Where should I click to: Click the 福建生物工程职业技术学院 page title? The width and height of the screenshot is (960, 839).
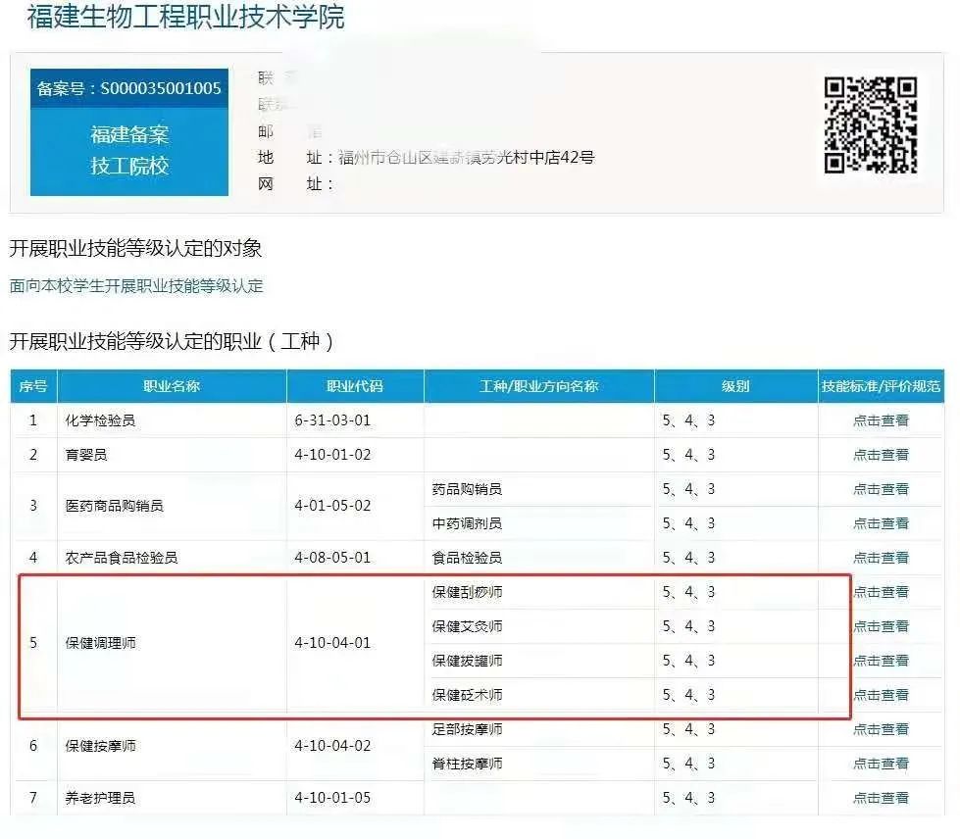coord(186,18)
